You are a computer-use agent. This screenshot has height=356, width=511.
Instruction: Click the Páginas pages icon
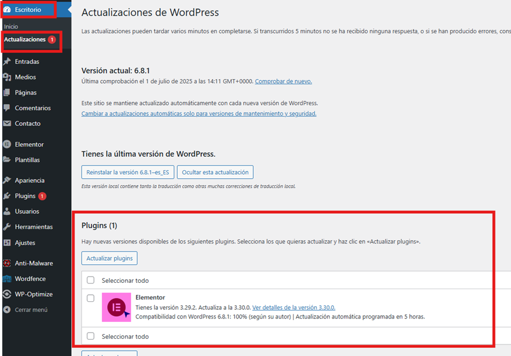(7, 92)
